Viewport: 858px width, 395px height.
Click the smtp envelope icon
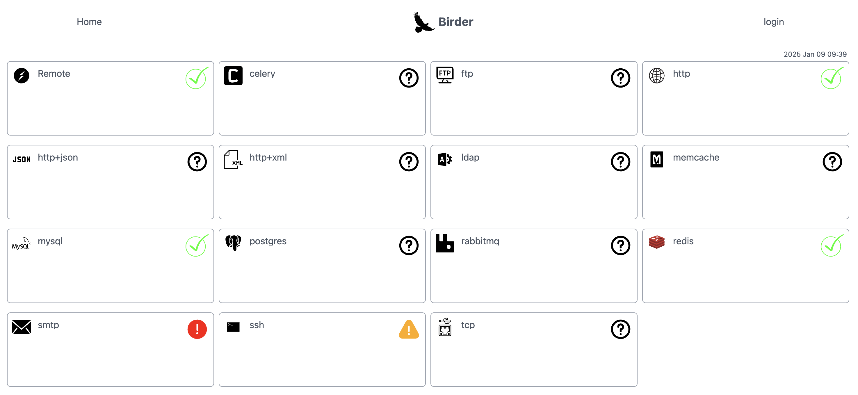(x=21, y=327)
